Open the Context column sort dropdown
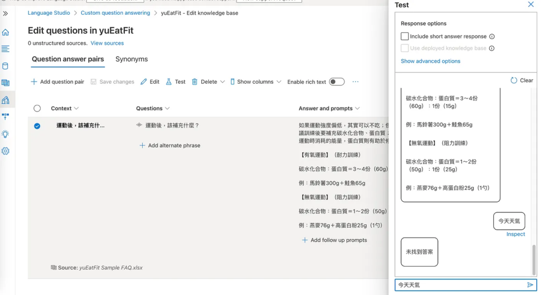The width and height of the screenshot is (541, 295). [77, 109]
